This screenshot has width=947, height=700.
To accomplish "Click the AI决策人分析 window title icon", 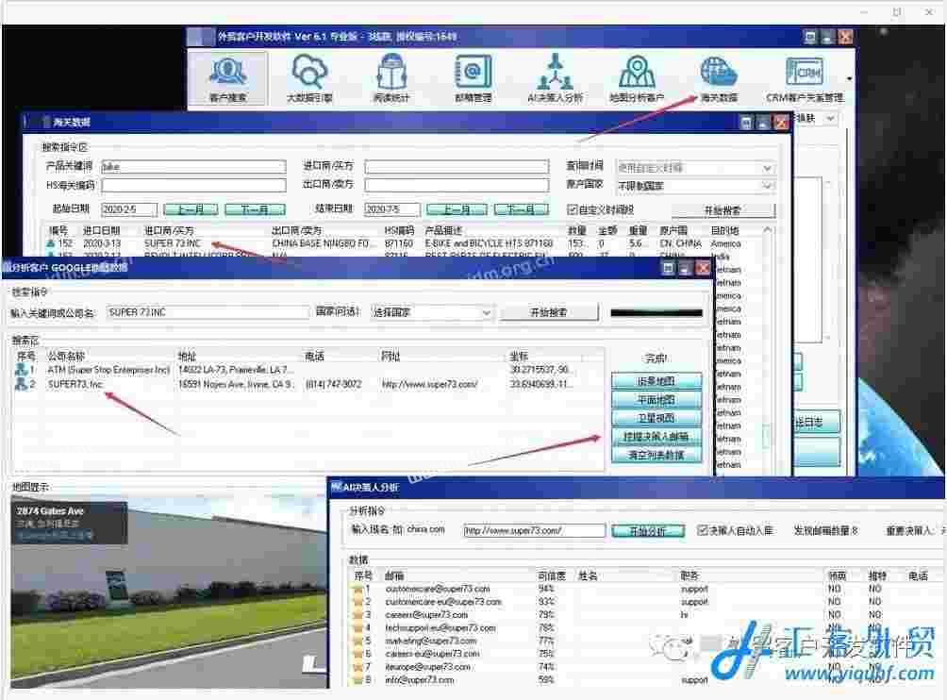I will [337, 487].
